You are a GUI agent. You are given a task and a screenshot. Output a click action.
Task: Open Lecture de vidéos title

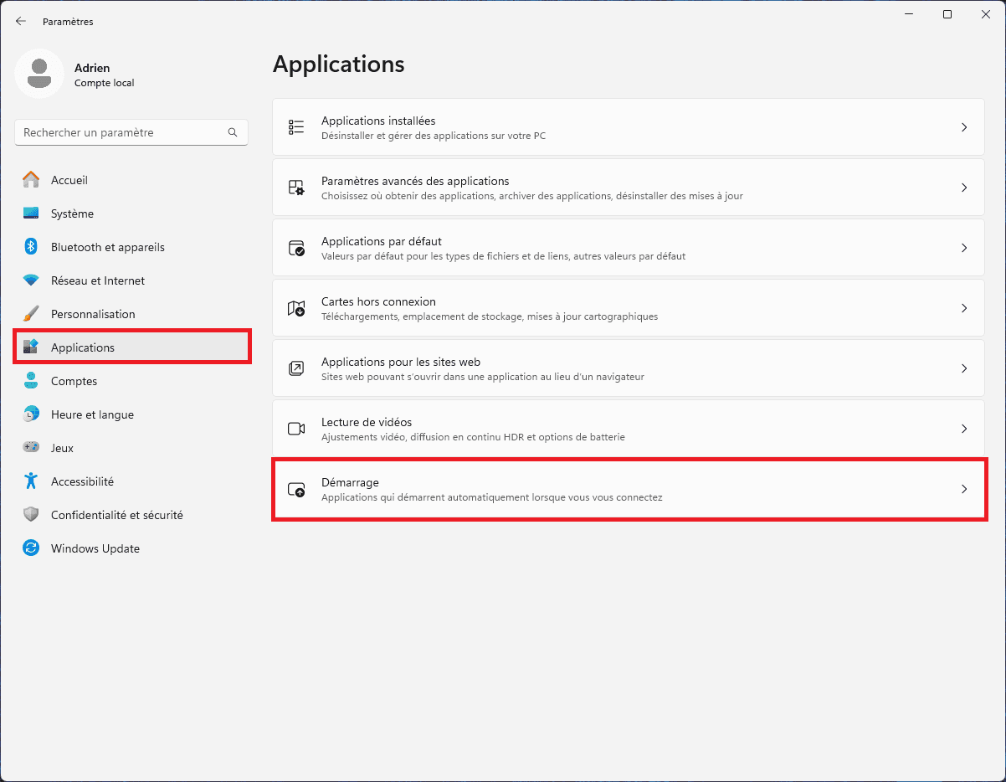pyautogui.click(x=367, y=422)
